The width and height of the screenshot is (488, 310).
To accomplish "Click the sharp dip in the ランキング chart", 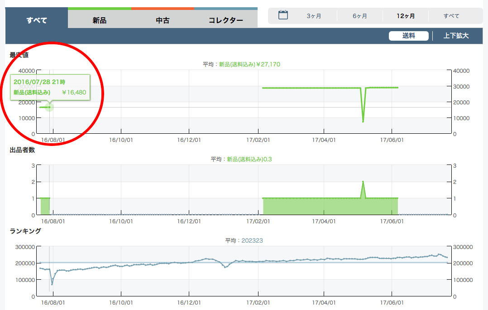I will tap(52, 284).
